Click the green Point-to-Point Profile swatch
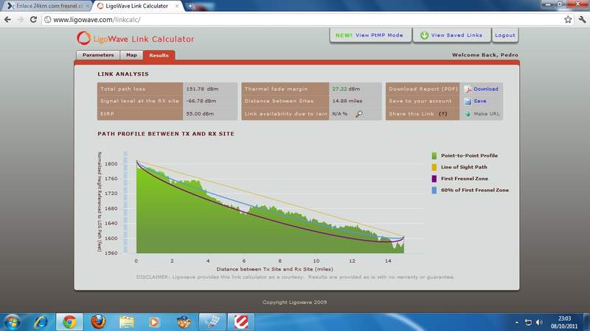Viewport: 590px width, 331px height. [x=434, y=156]
